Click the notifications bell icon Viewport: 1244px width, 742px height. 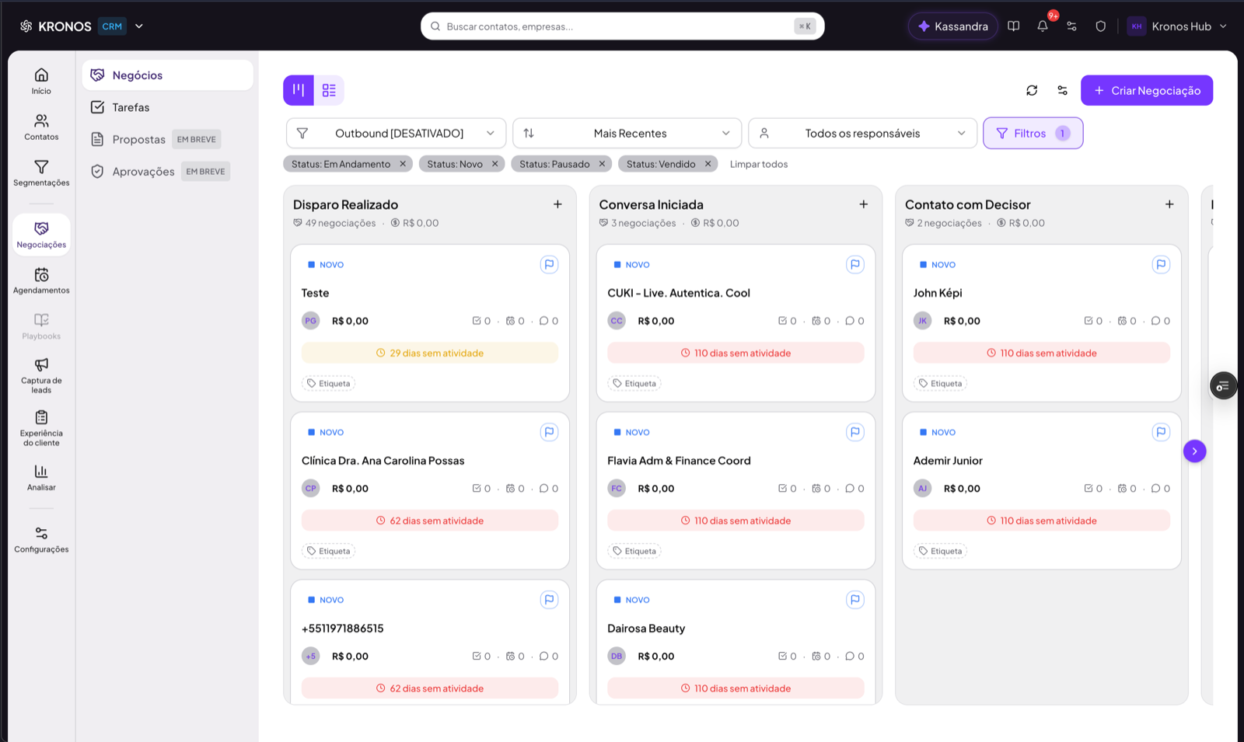tap(1043, 26)
